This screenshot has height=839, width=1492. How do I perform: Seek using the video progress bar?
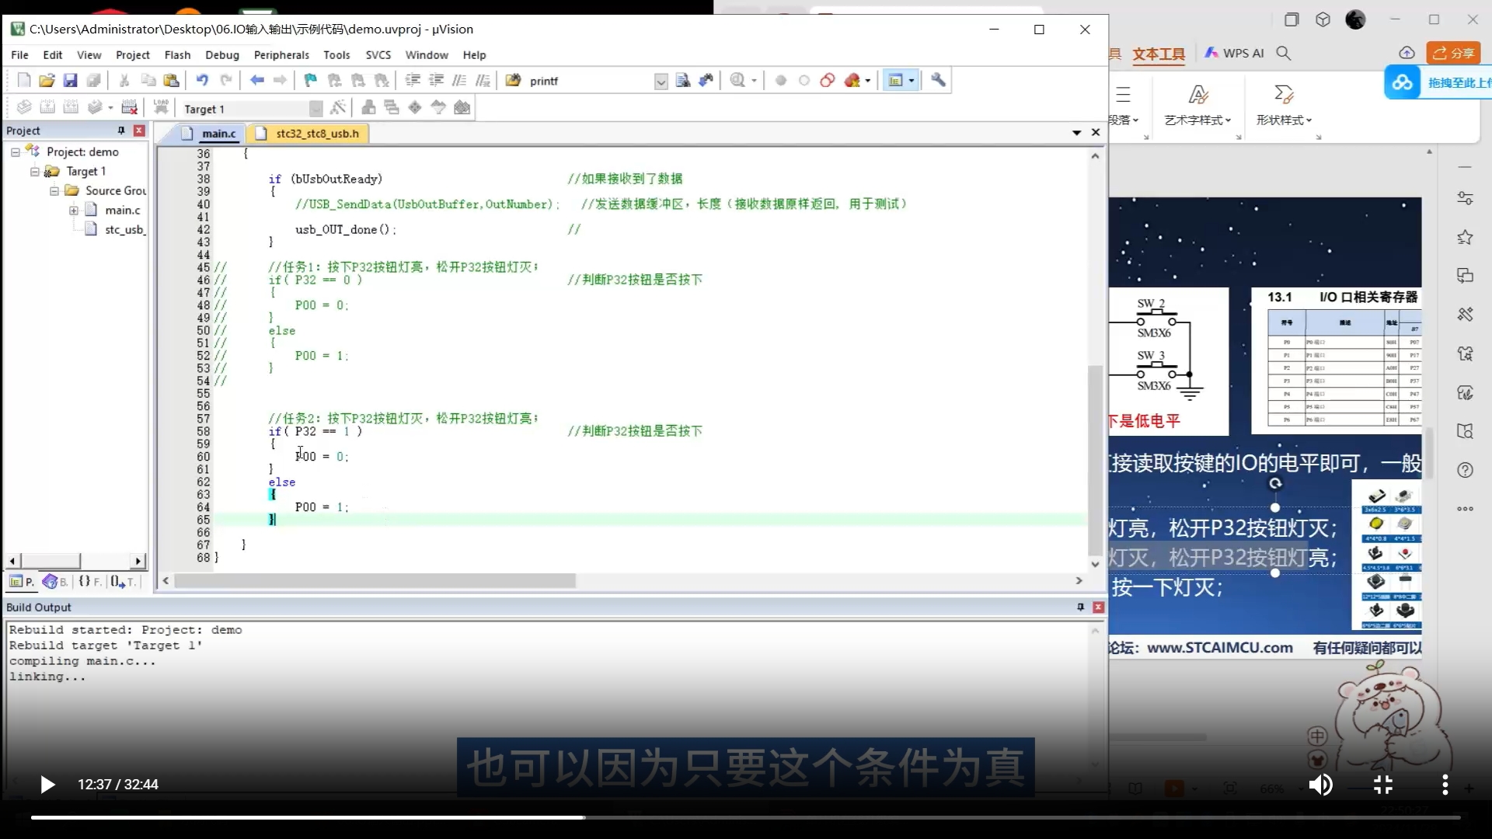pos(746,817)
